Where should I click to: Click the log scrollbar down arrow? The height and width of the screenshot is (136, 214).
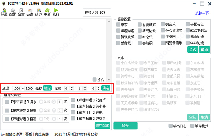pyautogui.click(x=109, y=80)
